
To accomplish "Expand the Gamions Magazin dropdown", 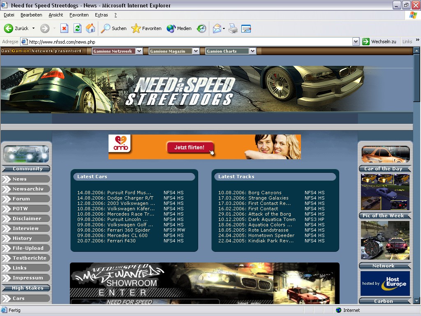I will click(x=196, y=51).
